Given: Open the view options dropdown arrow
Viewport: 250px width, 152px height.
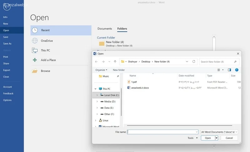Looking at the screenshot, I should pyautogui.click(x=223, y=70).
